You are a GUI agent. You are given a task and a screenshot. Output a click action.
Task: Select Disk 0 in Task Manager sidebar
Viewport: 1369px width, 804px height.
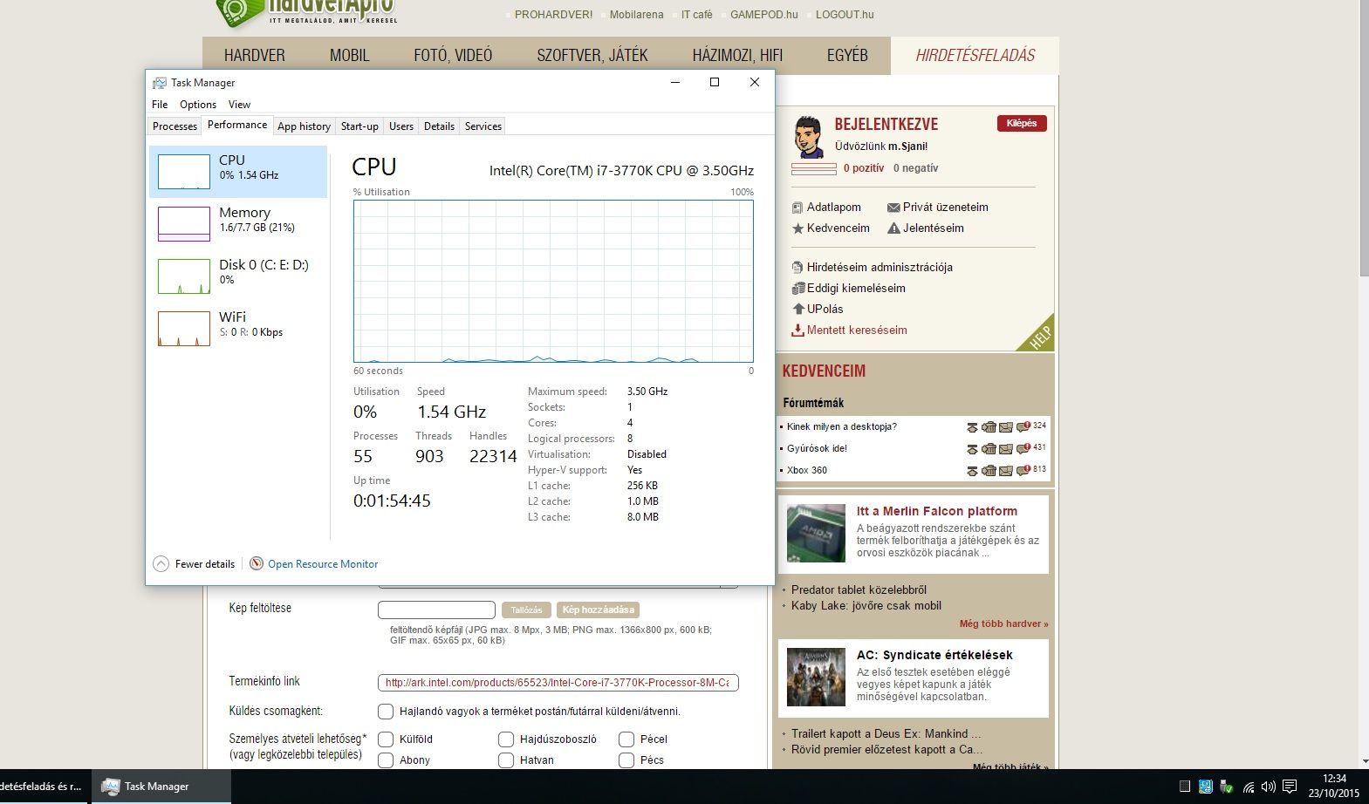click(x=238, y=276)
